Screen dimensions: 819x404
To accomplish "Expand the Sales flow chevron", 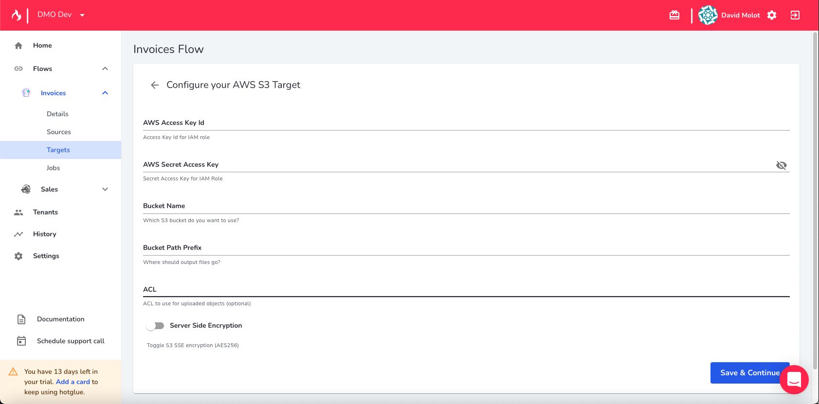I will point(105,189).
